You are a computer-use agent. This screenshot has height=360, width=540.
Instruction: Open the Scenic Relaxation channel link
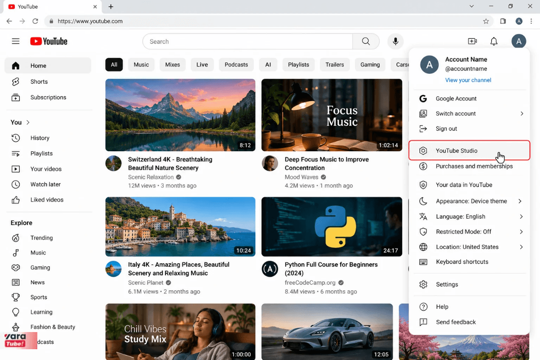pos(151,177)
